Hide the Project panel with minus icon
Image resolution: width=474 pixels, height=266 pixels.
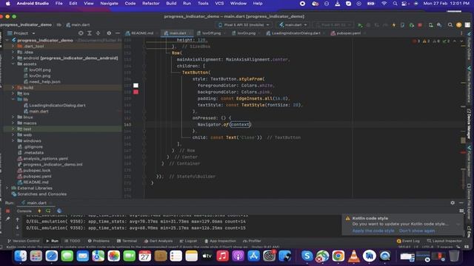click(x=118, y=33)
